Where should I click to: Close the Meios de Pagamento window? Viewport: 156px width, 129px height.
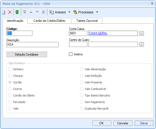[x=152, y=4]
